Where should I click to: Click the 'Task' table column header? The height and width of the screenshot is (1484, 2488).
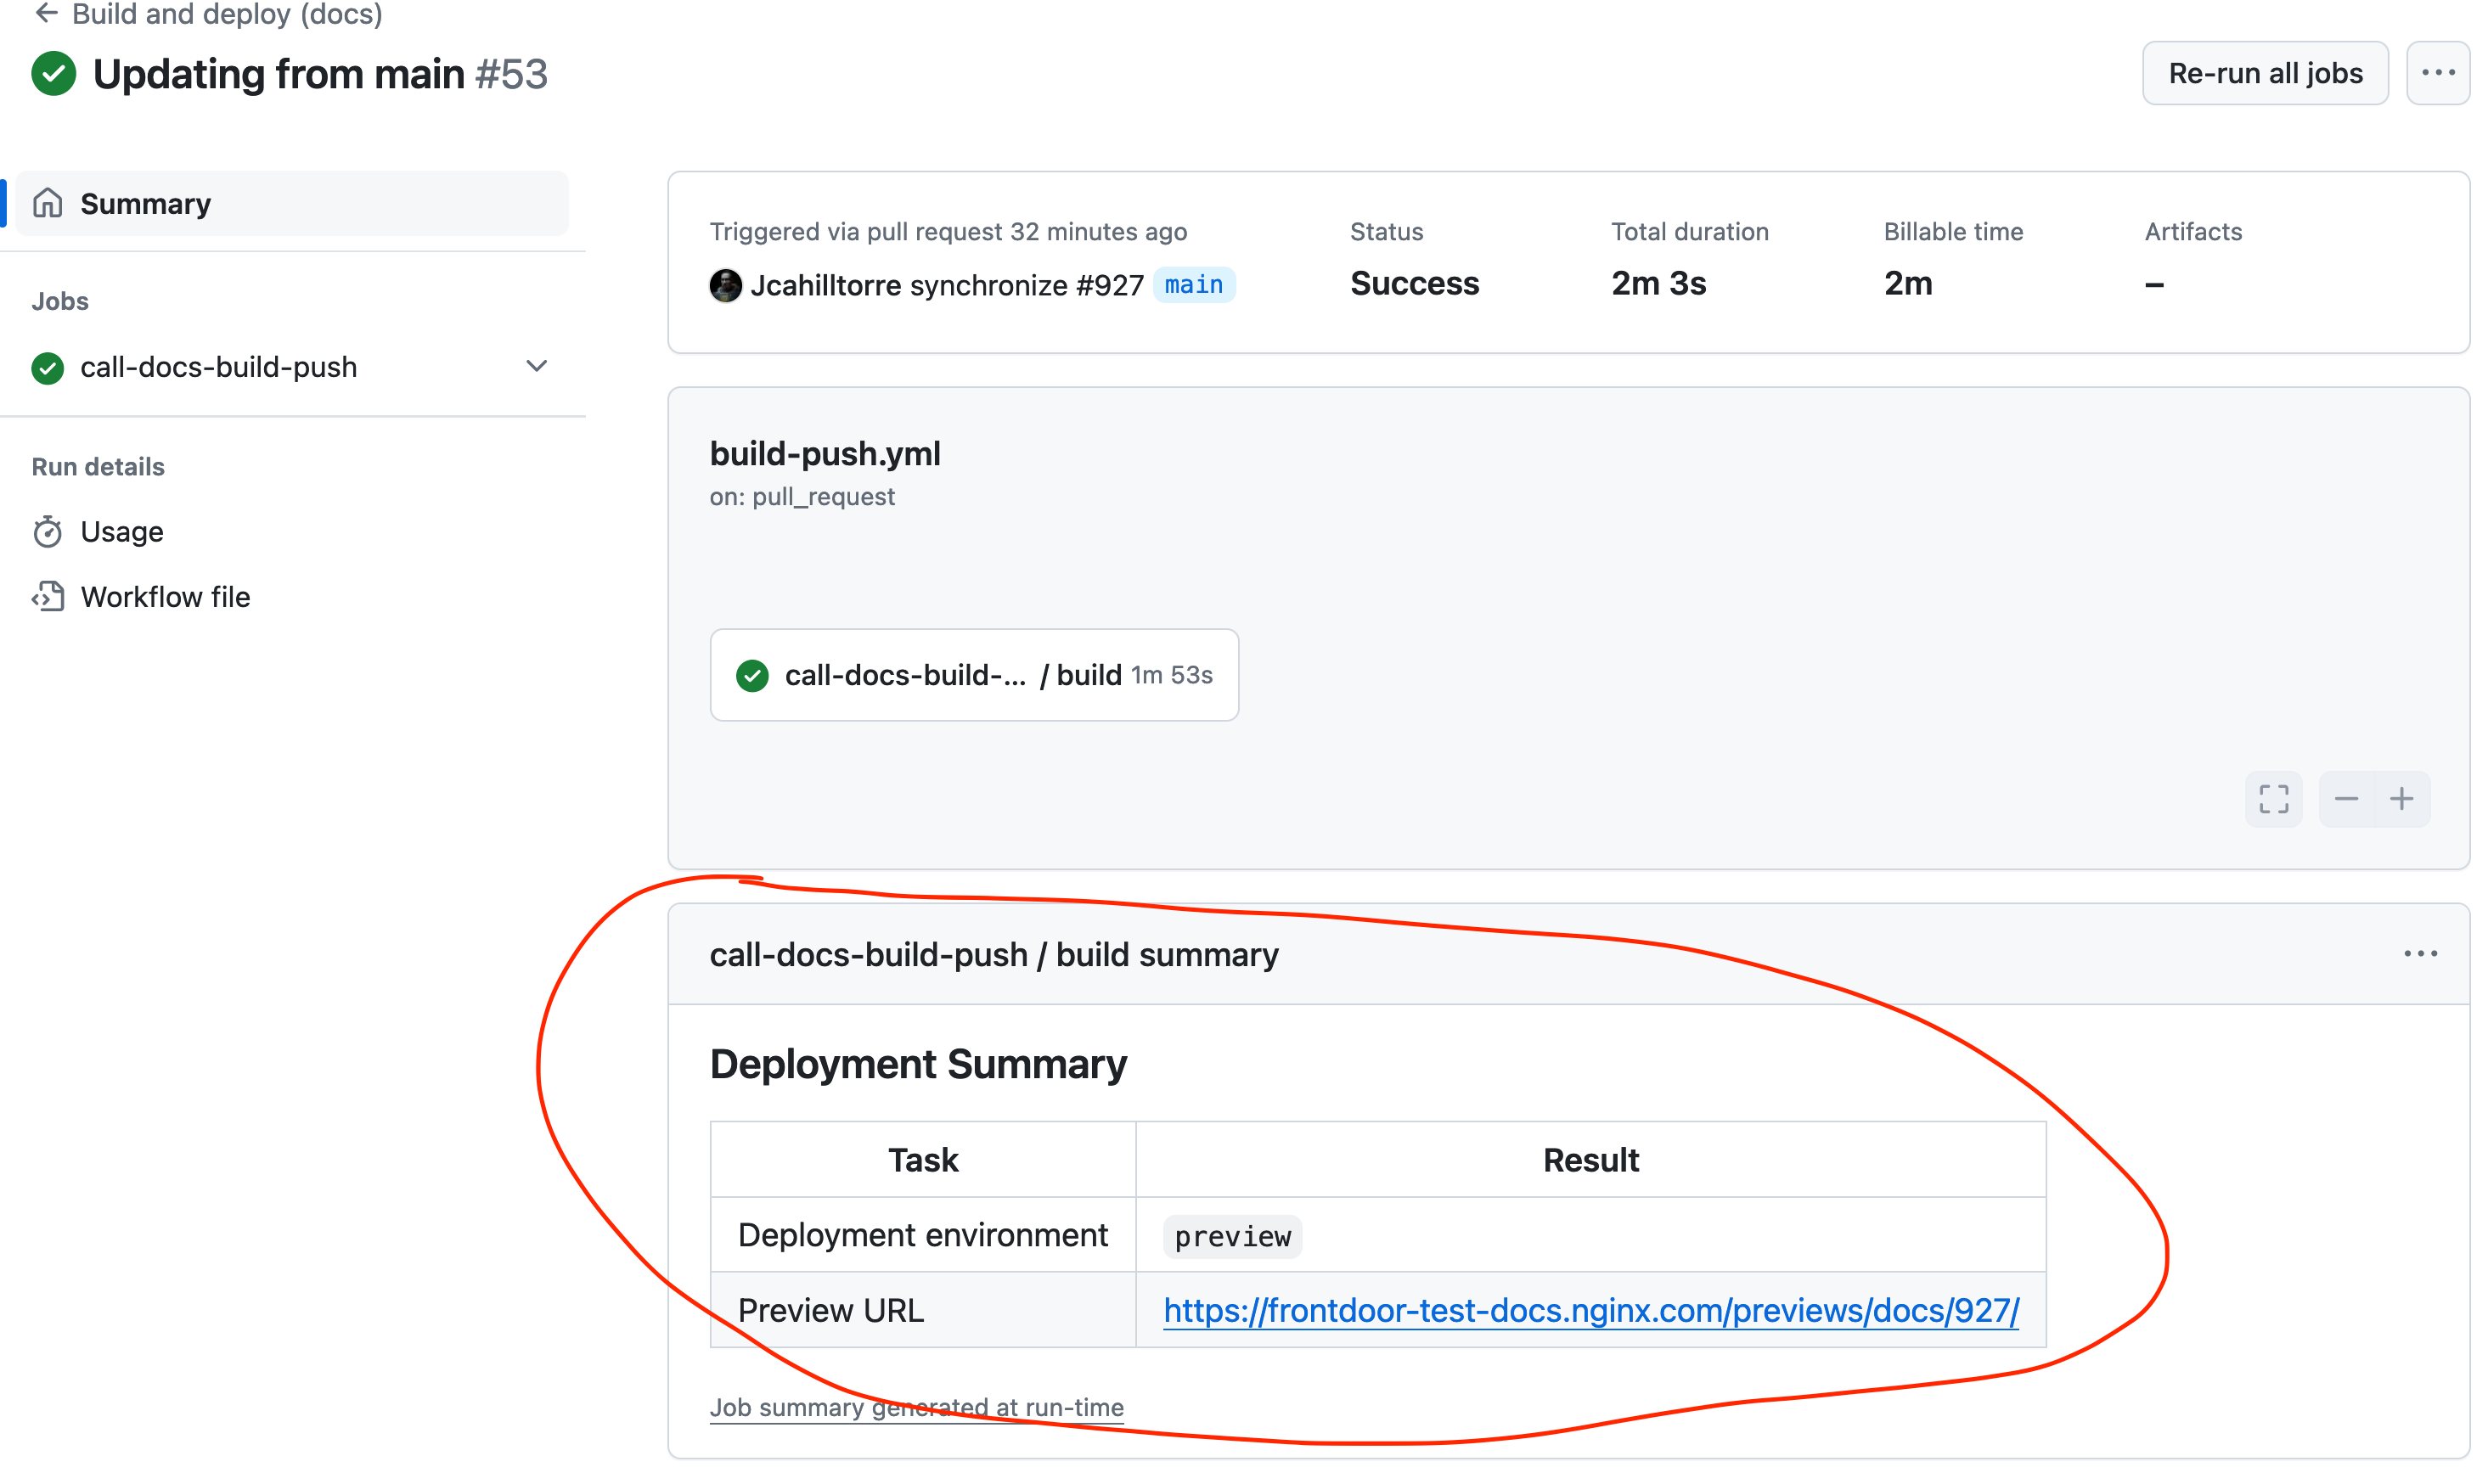923,1160
